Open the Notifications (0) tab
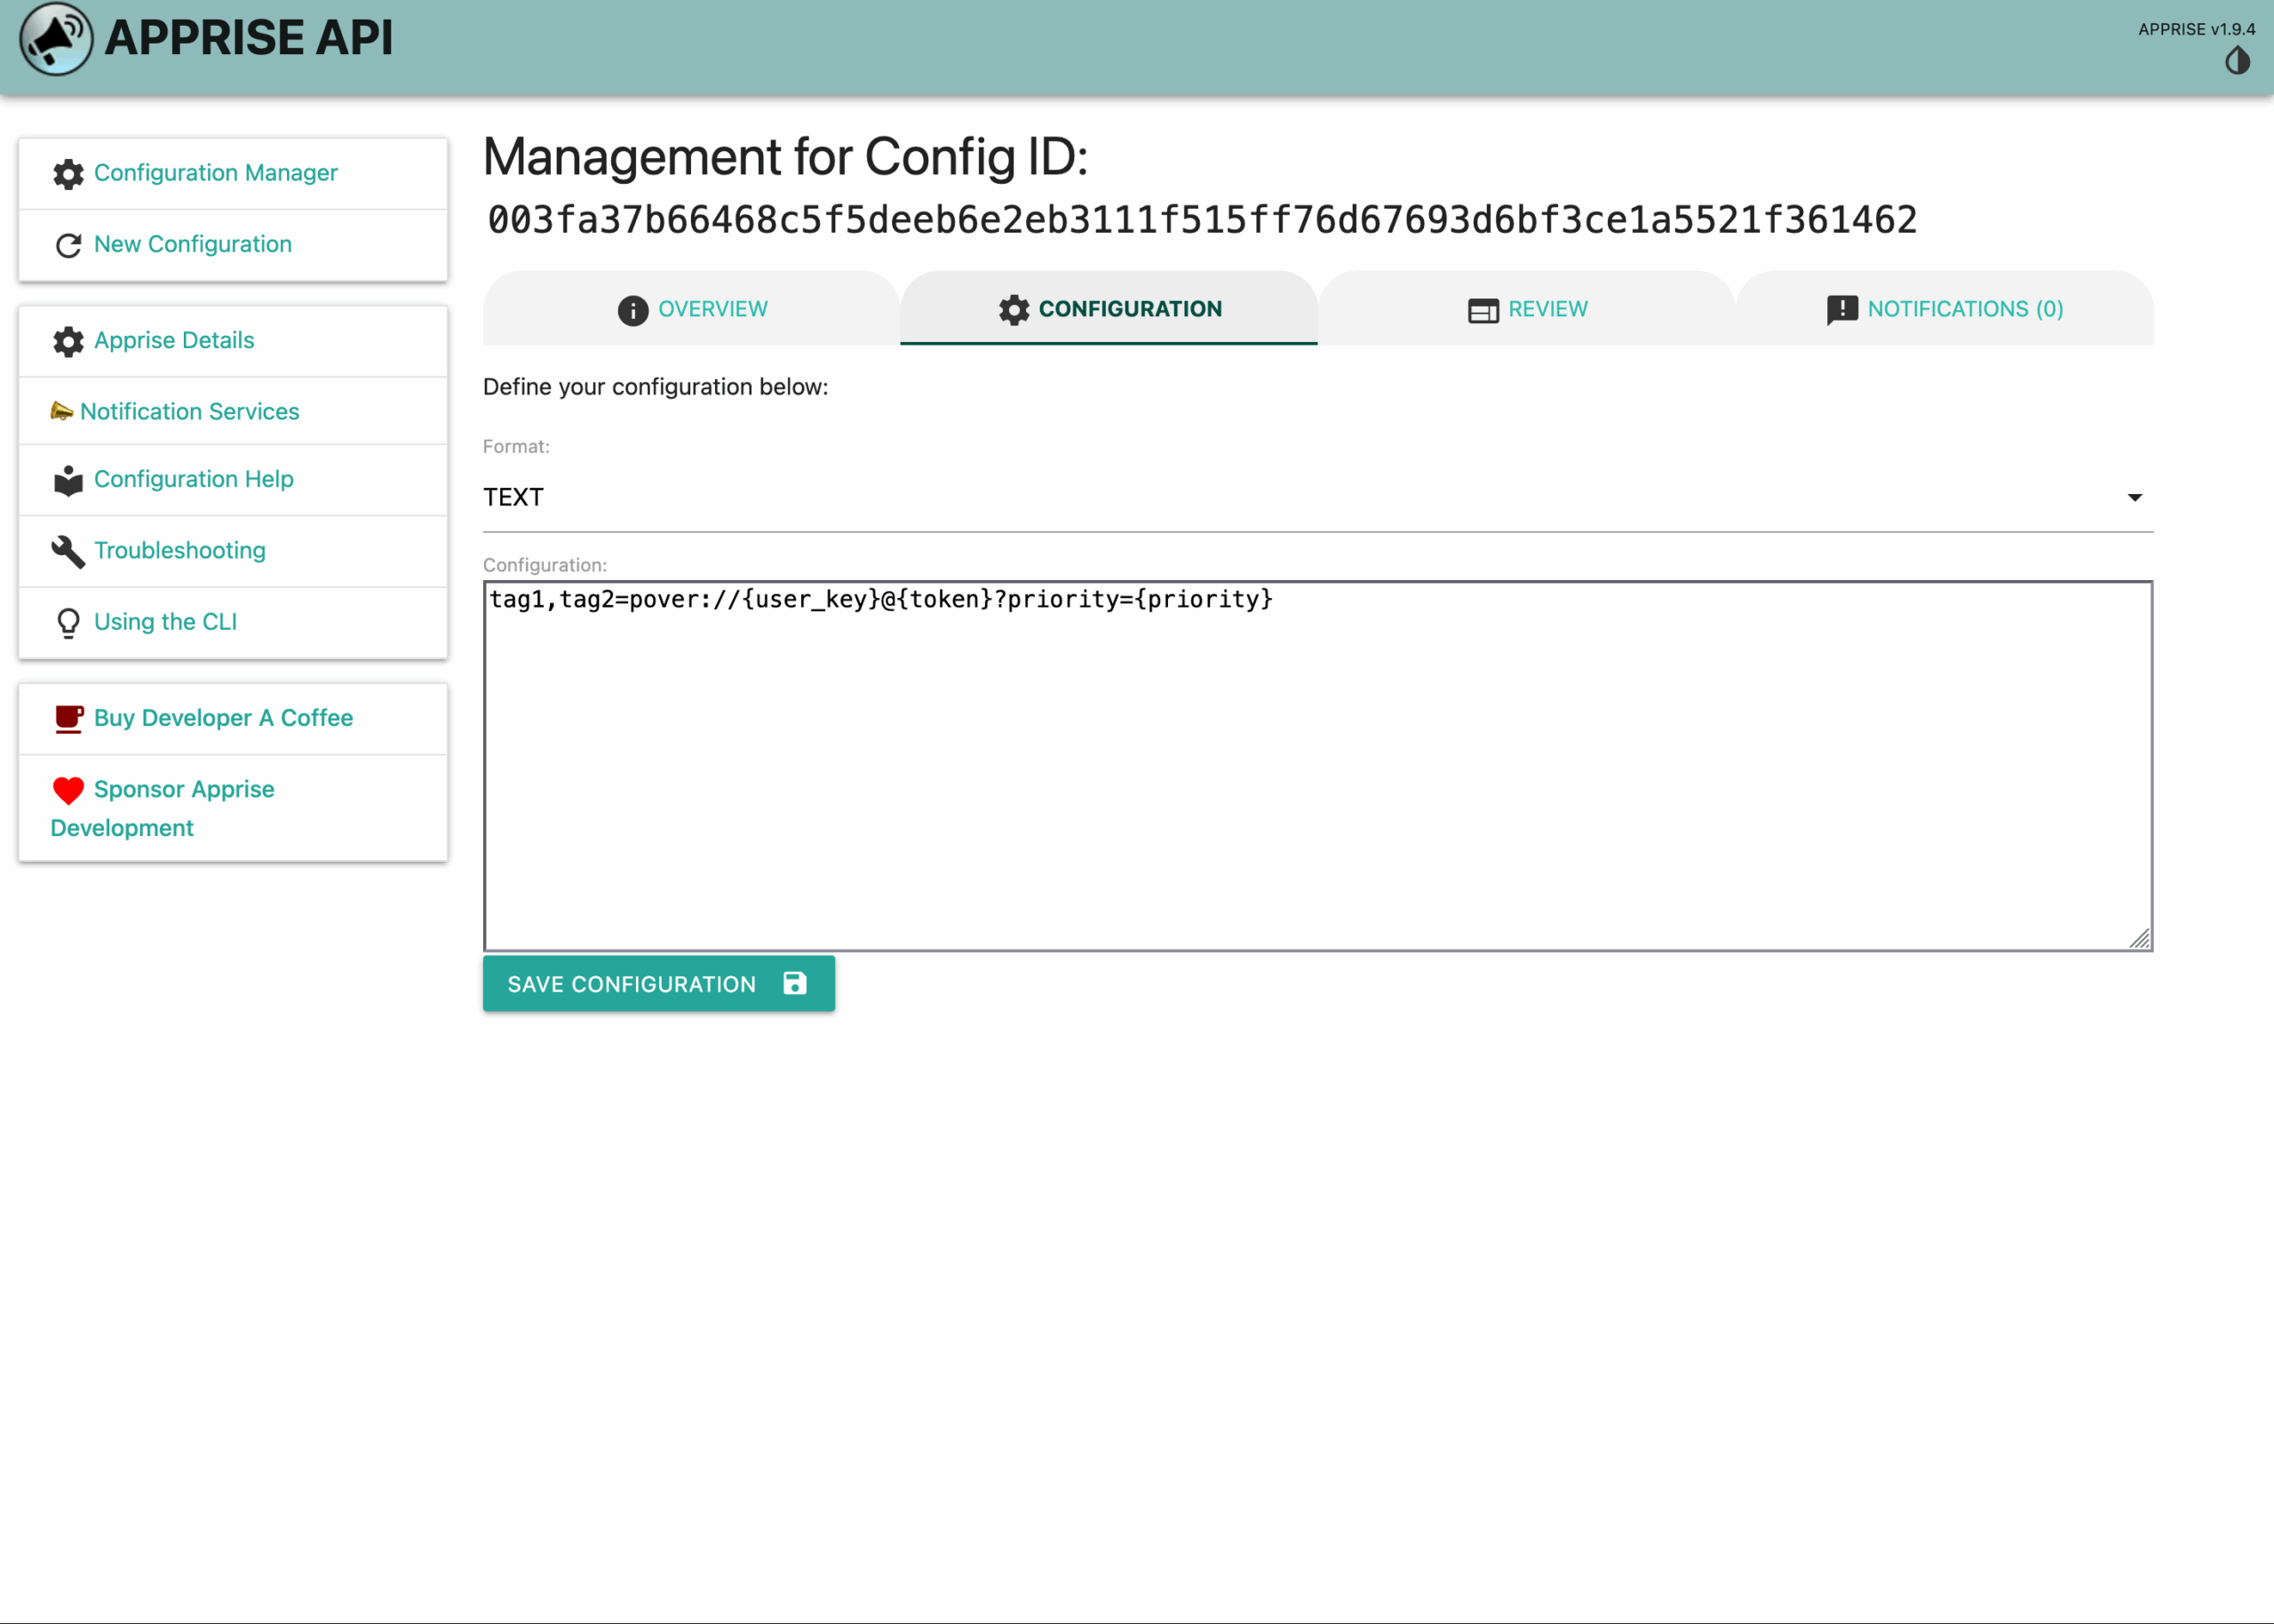This screenshot has height=1624, width=2274. coord(1944,308)
